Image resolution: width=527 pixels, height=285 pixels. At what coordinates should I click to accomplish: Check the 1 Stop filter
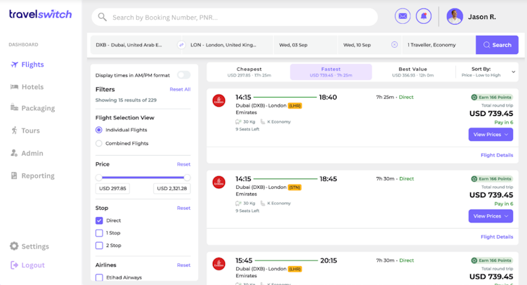tap(99, 233)
